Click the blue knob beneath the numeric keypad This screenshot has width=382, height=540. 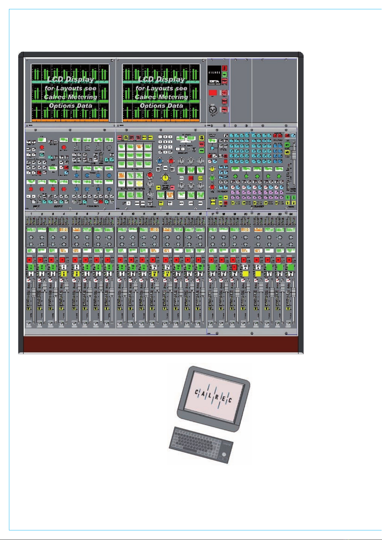click(160, 161)
